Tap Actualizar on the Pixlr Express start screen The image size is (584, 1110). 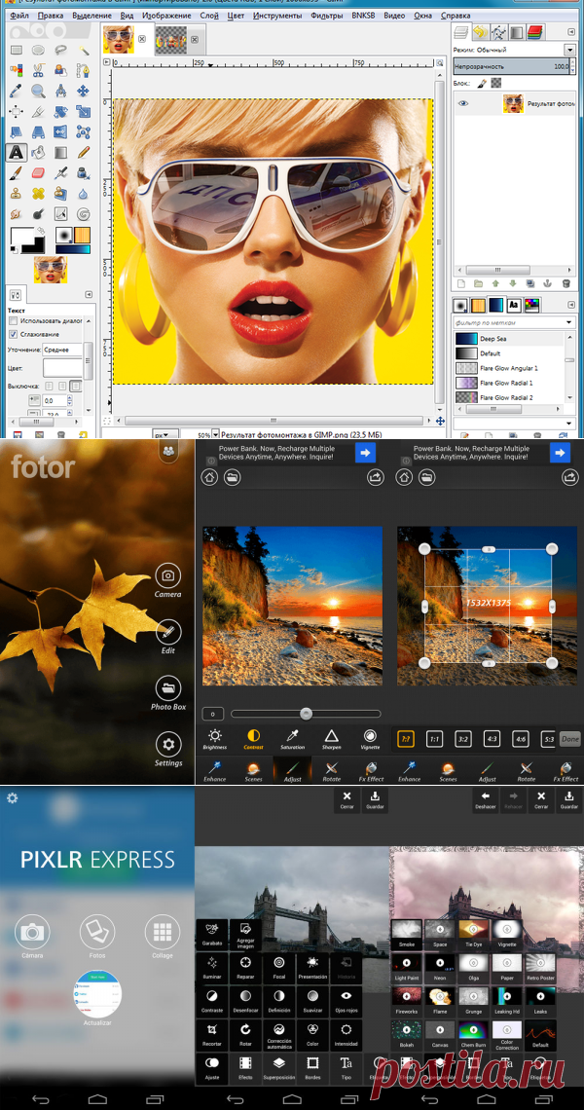pyautogui.click(x=97, y=998)
